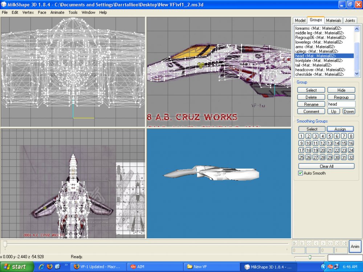
Task: Switch to the AIM taskbar window
Action: [x=155, y=267]
